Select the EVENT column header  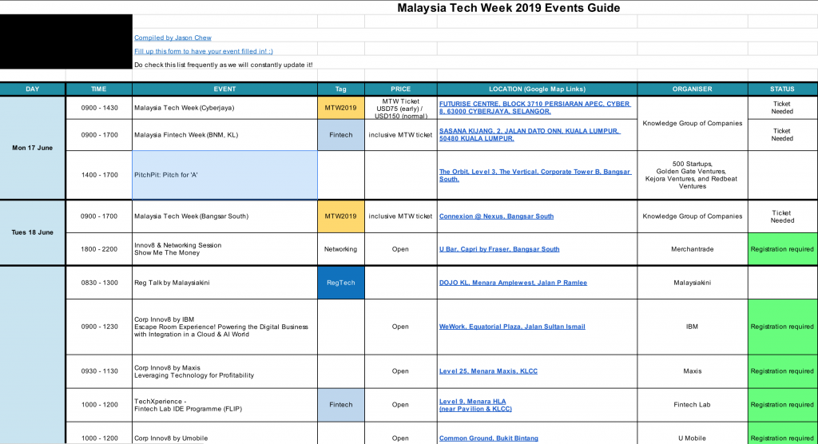[x=224, y=89]
